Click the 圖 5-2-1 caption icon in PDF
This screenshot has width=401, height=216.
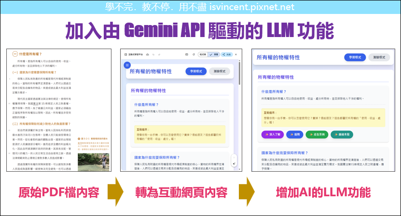tap(79, 139)
